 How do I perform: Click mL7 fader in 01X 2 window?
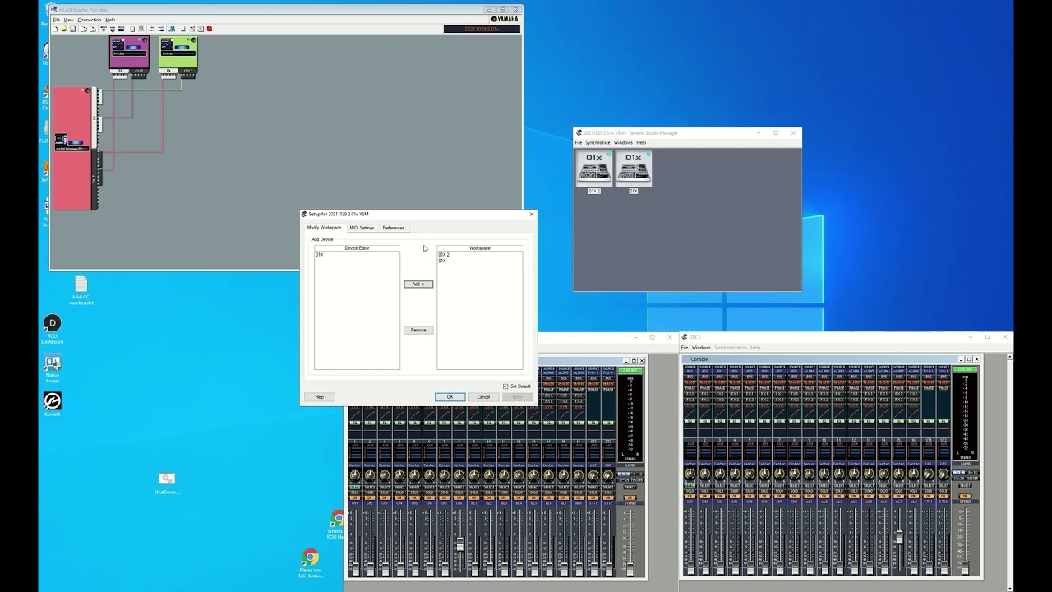tap(899, 537)
